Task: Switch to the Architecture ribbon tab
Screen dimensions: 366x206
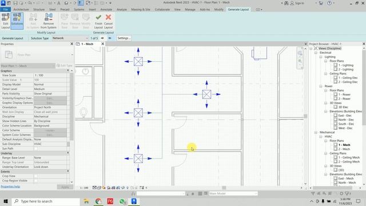Action: 21,9
